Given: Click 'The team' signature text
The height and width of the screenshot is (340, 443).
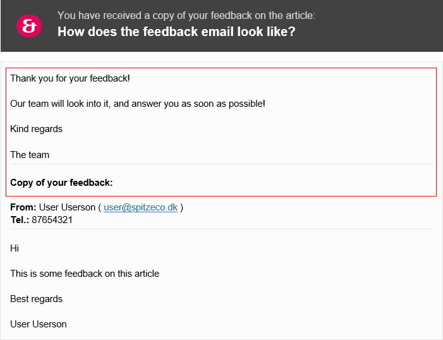Looking at the screenshot, I should point(30,155).
